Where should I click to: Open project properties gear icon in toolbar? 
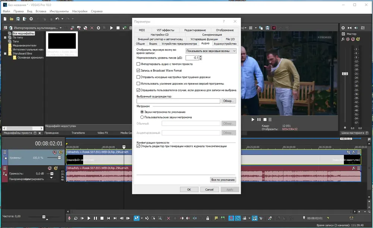coord(31,19)
